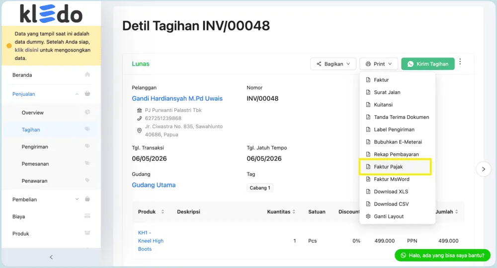Select Download CSV option
This screenshot has height=268, width=497.
pyautogui.click(x=397, y=204)
